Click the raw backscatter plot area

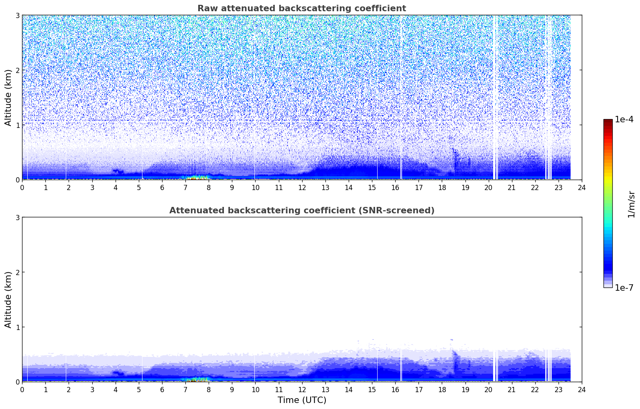(302, 97)
